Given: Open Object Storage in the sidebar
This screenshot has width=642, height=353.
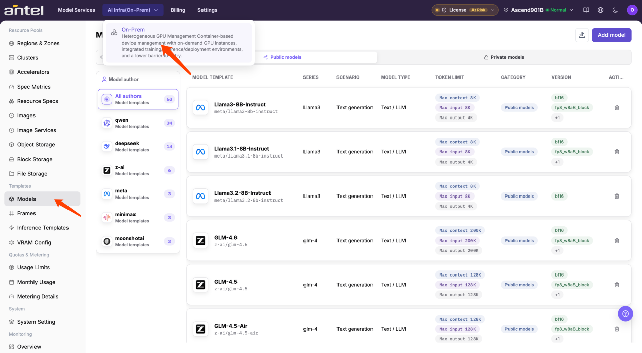Looking at the screenshot, I should 42,145.
